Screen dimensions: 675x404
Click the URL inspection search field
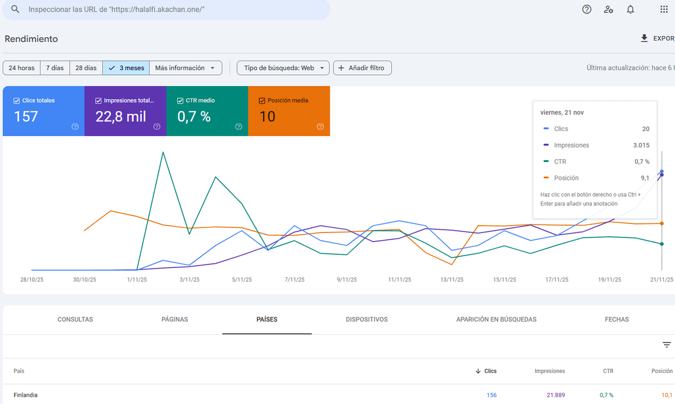169,10
